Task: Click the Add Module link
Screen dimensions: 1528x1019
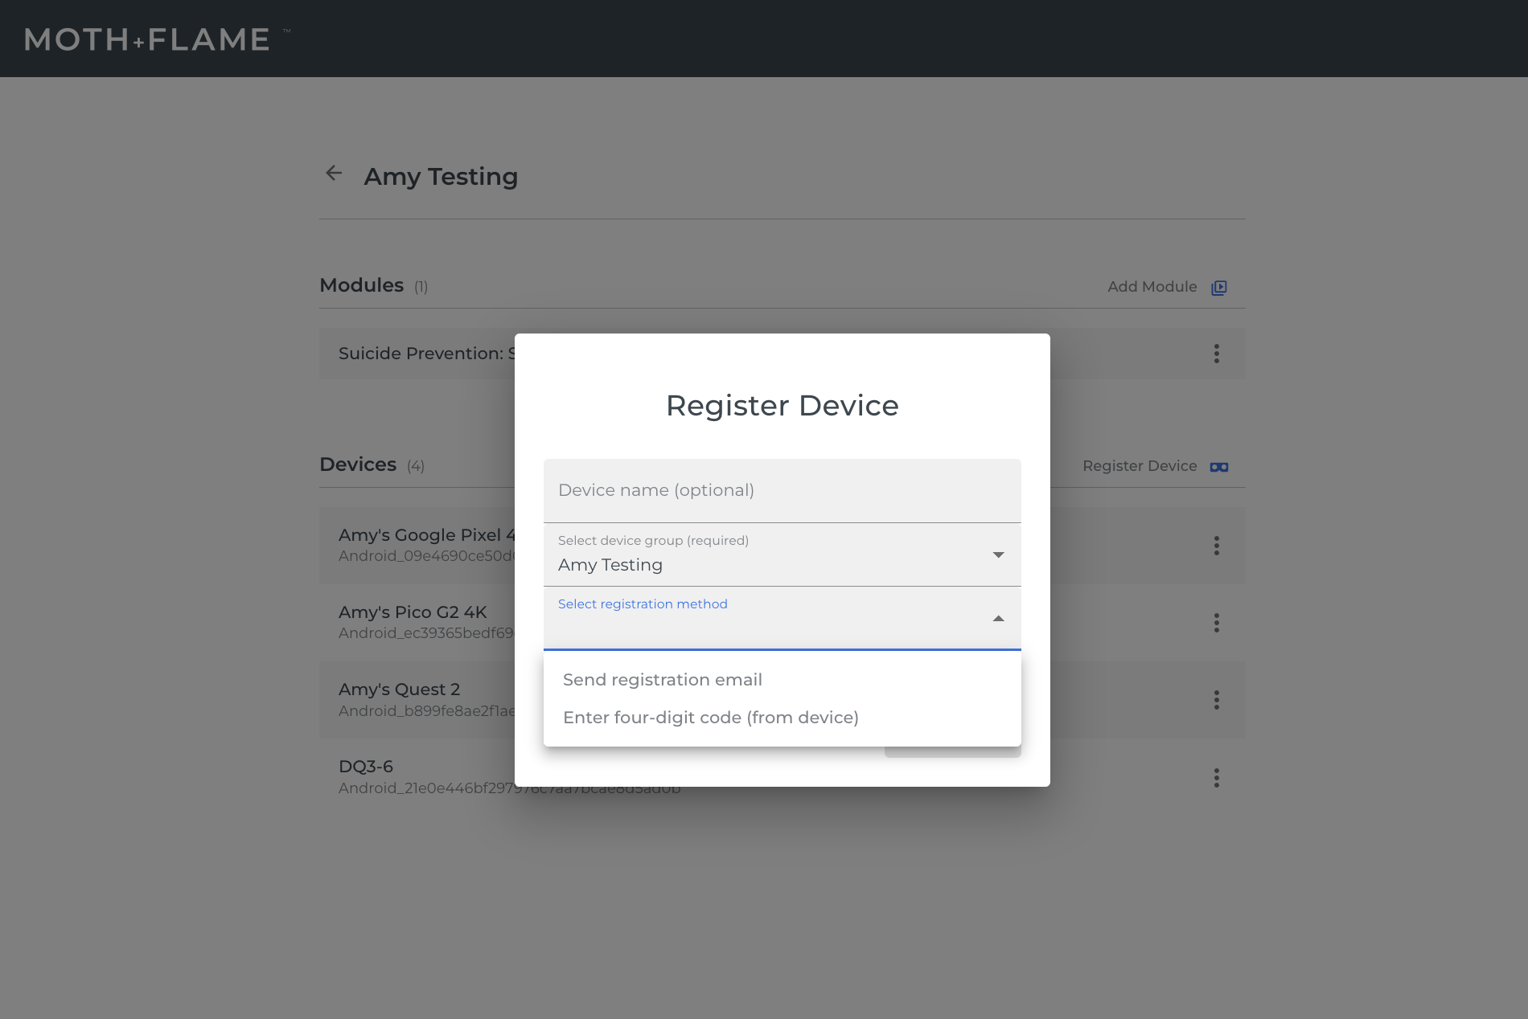Action: (x=1152, y=287)
